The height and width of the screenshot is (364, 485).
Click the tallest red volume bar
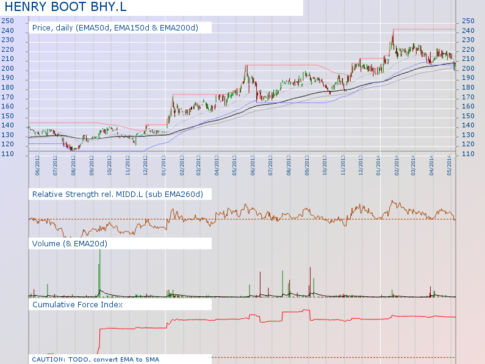coord(310,280)
